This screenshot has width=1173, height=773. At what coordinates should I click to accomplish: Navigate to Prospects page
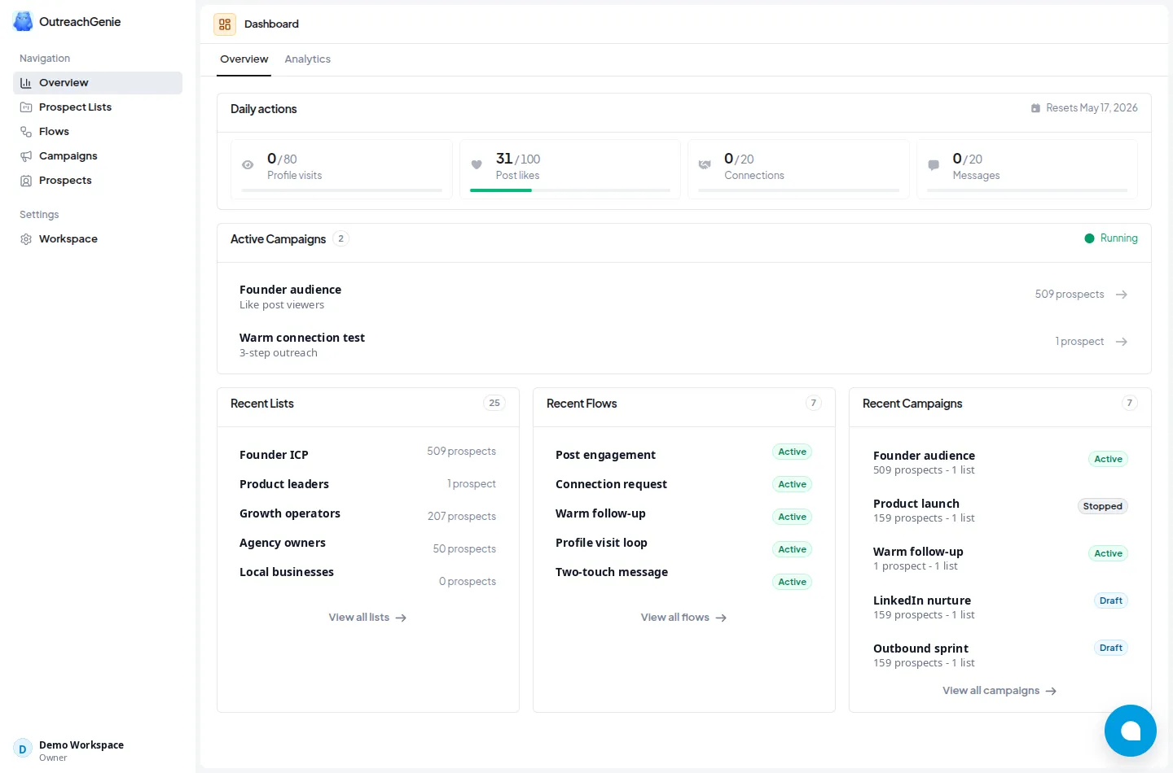click(x=98, y=181)
